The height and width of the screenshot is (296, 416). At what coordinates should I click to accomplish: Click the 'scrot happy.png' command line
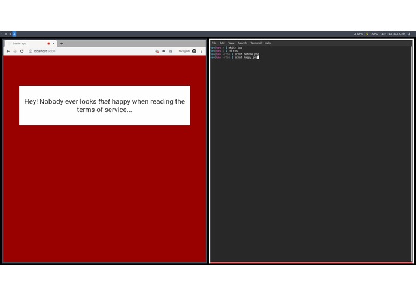click(x=234, y=58)
